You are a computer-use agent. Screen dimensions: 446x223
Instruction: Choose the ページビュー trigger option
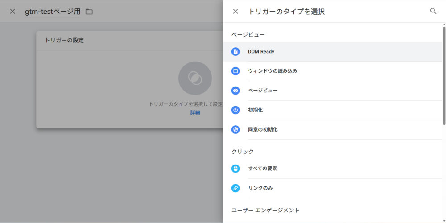[x=263, y=91]
